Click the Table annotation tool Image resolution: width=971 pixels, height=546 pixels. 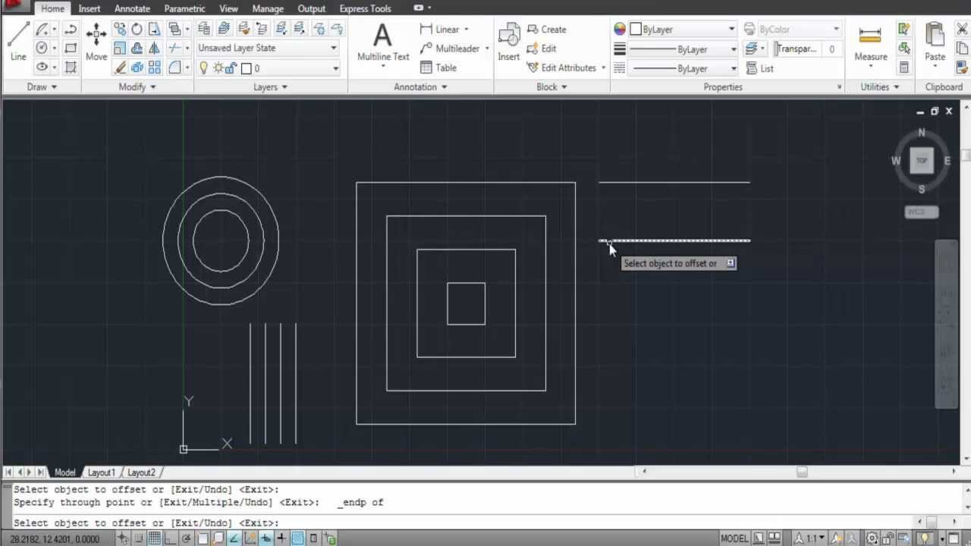click(x=438, y=67)
